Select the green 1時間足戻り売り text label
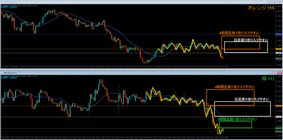 click(237, 119)
